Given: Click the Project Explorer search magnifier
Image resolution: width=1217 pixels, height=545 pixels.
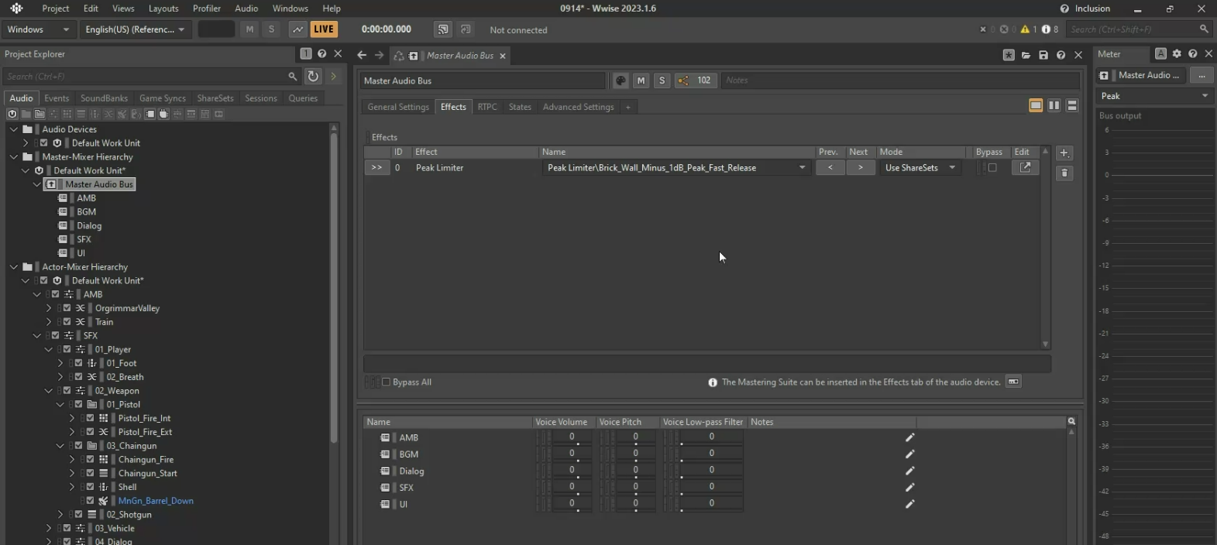Looking at the screenshot, I should coord(292,76).
